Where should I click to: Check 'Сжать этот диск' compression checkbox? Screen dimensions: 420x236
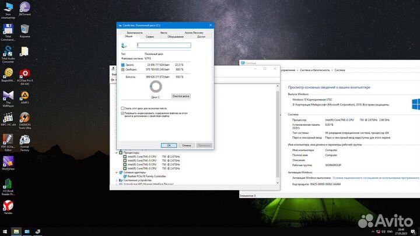(x=123, y=108)
